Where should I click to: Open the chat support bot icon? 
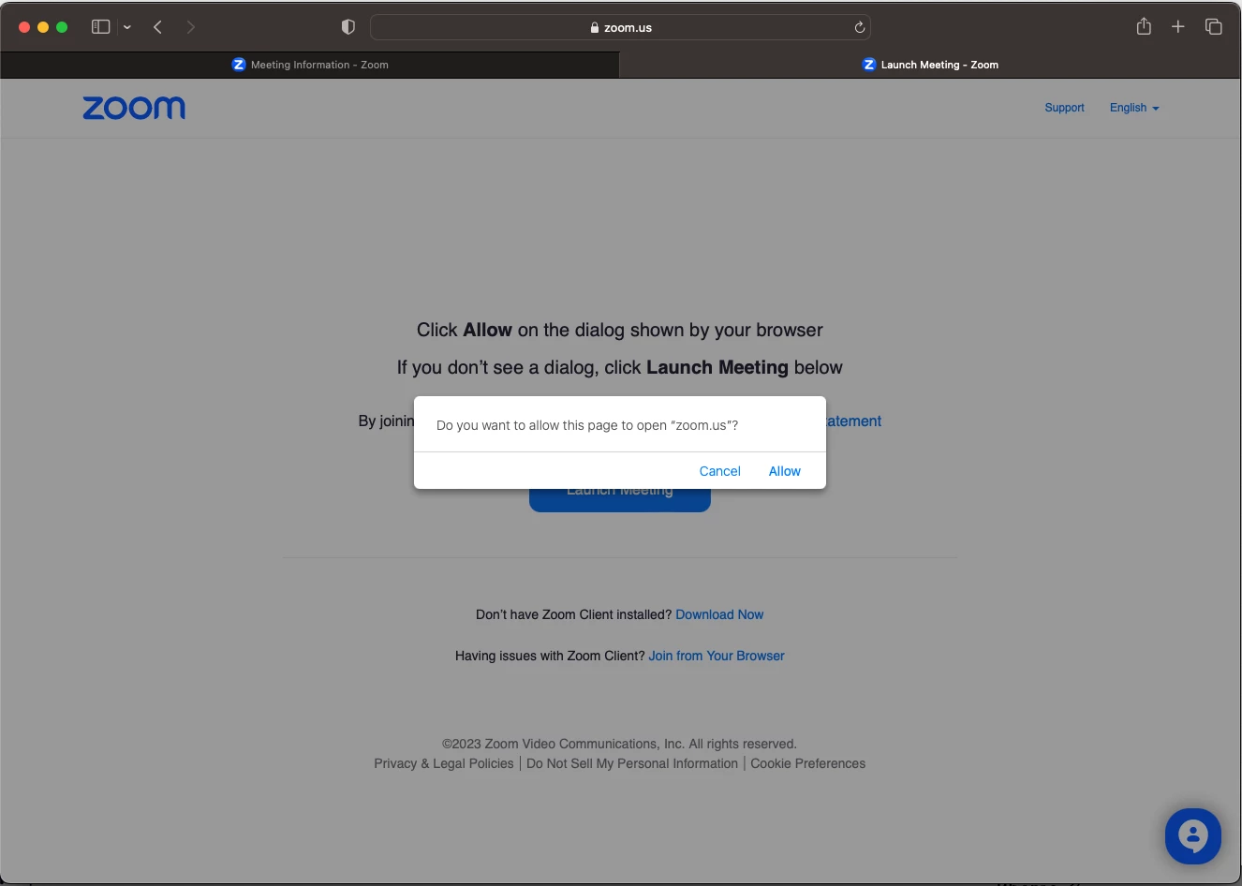pos(1193,836)
